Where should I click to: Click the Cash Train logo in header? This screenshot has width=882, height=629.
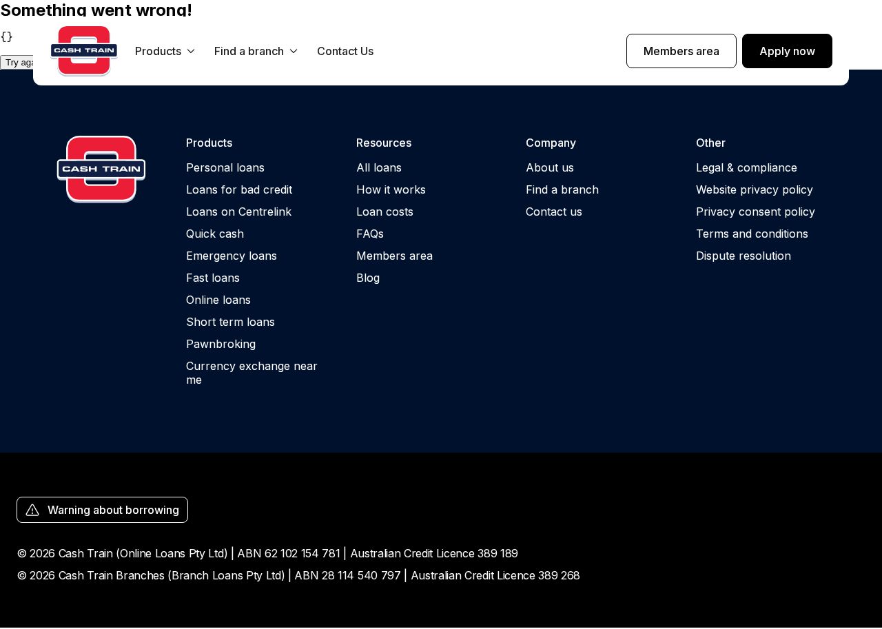tap(84, 51)
